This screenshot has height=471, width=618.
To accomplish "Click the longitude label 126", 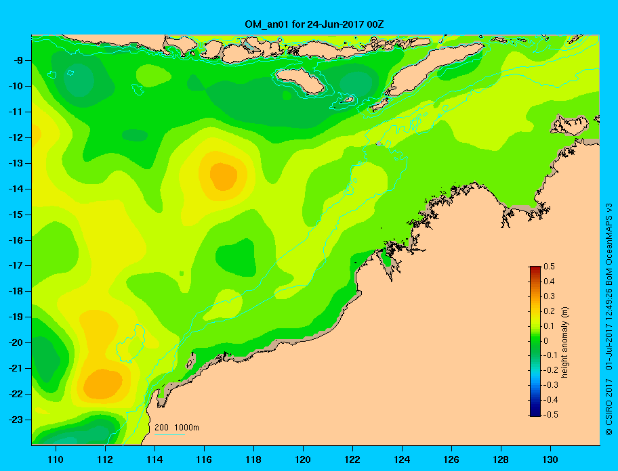I will pos(451,459).
